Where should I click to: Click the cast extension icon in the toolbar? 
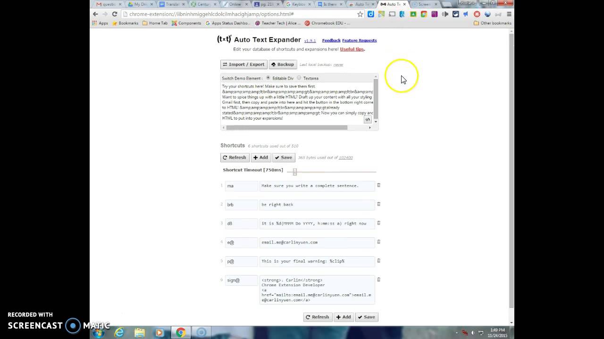coord(392,14)
